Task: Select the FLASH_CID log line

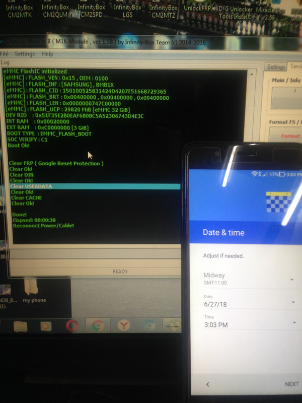Action: click(x=85, y=91)
